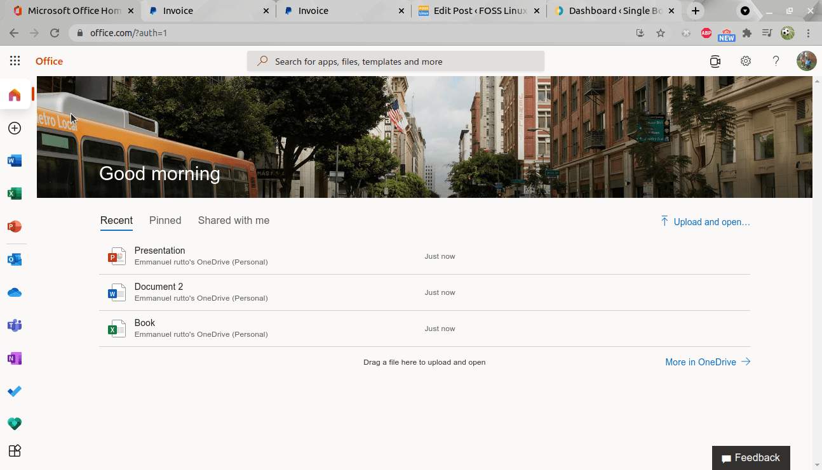This screenshot has width=822, height=470.
Task: Open To Do checkmark app
Action: (15, 391)
